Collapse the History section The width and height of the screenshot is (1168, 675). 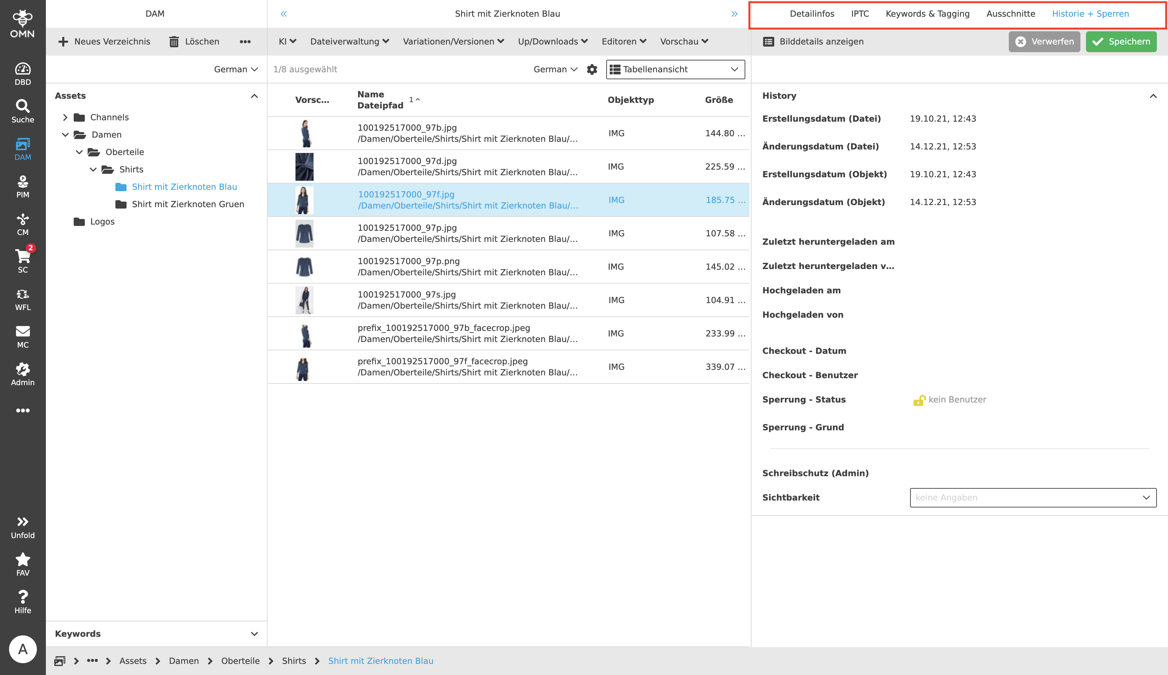click(x=1153, y=96)
